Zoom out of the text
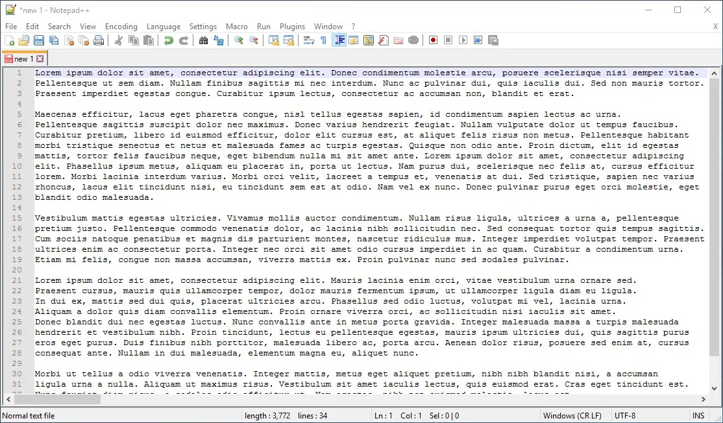Viewport: 723px width, 423px height. point(254,41)
